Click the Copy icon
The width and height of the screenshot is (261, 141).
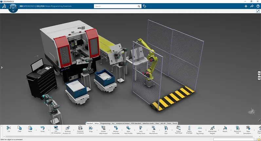[x=19, y=128]
